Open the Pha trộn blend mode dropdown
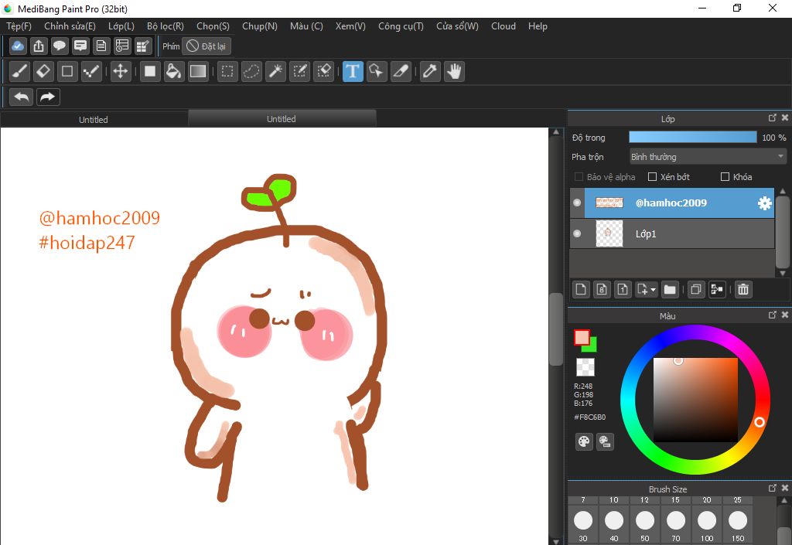Image resolution: width=792 pixels, height=545 pixels. pyautogui.click(x=707, y=157)
